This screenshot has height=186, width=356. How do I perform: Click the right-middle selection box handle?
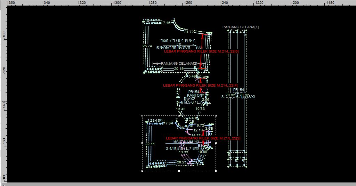[x=216, y=143]
